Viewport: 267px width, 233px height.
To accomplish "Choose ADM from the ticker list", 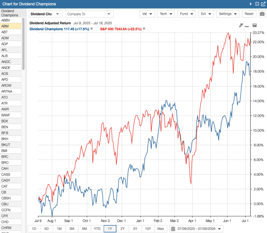I will click(11, 38).
